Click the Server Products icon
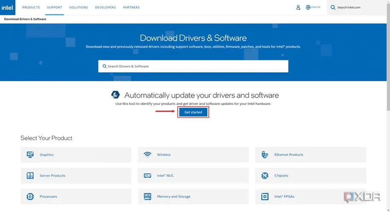390x212 pixels. coord(30,175)
